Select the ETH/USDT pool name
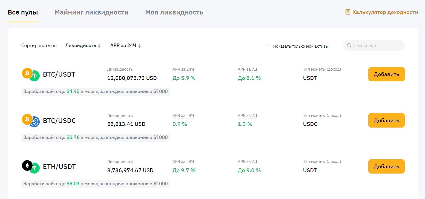Image resolution: width=425 pixels, height=199 pixels. [59, 167]
